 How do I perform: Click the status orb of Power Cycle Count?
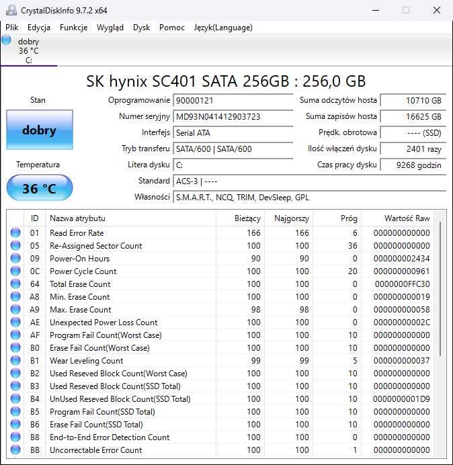point(15,271)
